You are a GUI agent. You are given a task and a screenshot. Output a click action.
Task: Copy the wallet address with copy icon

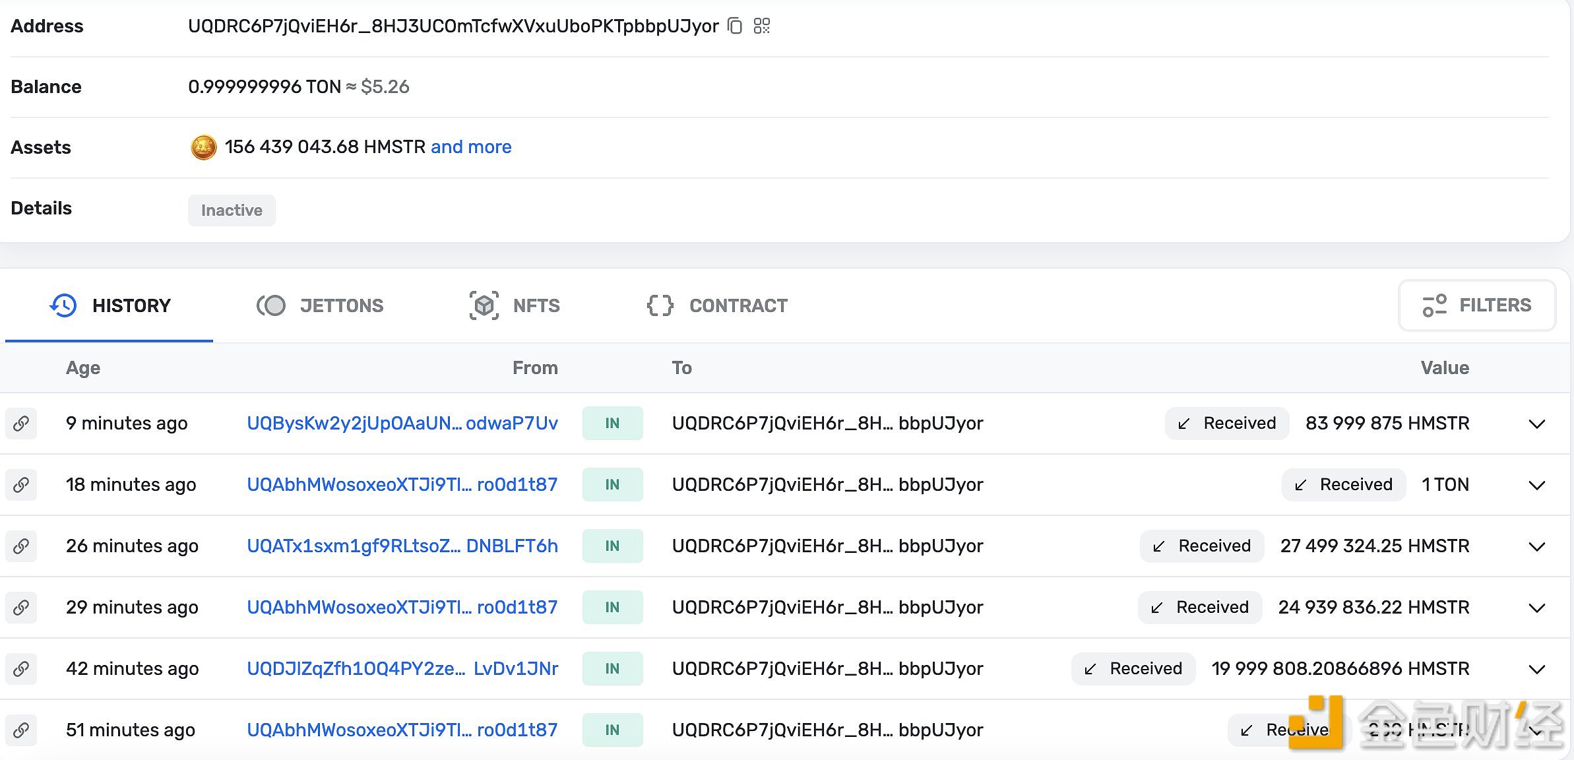click(x=735, y=26)
